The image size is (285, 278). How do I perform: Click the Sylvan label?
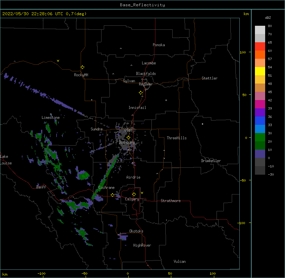coord(129,81)
